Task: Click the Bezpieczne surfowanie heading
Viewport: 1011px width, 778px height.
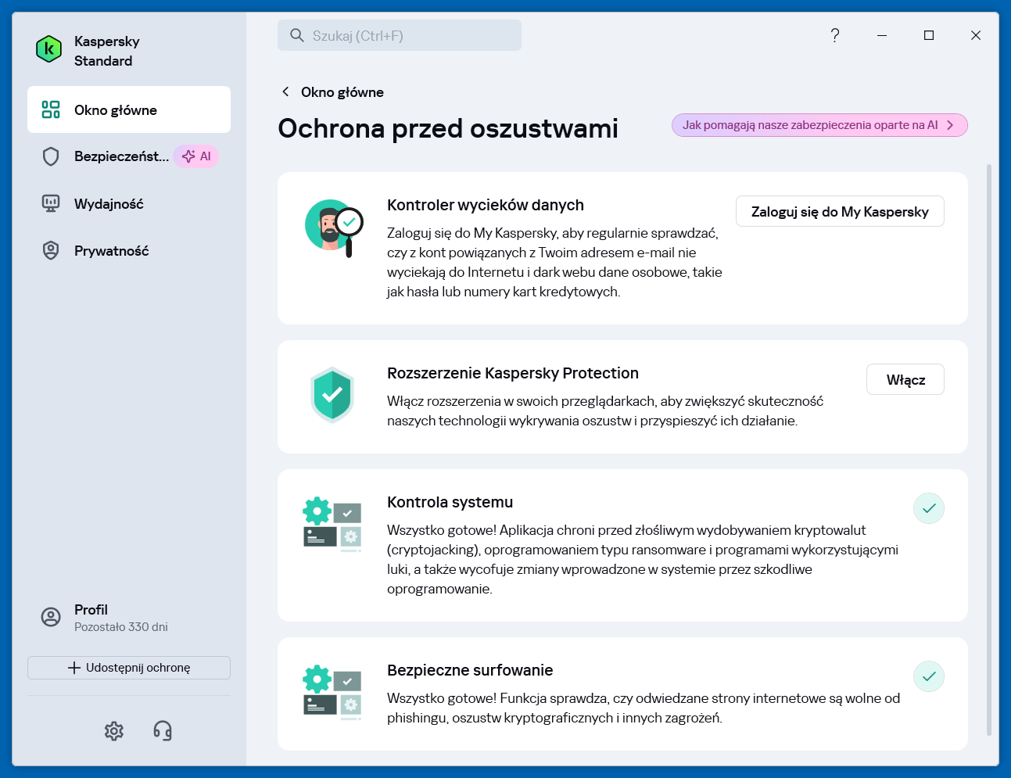Action: [x=470, y=670]
